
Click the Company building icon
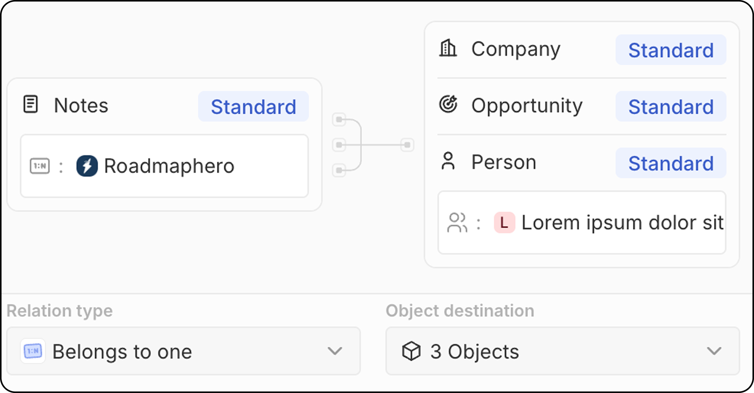[x=448, y=49]
